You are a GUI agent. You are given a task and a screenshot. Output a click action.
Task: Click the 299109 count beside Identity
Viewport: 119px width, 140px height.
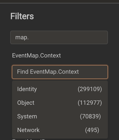pos(90,89)
